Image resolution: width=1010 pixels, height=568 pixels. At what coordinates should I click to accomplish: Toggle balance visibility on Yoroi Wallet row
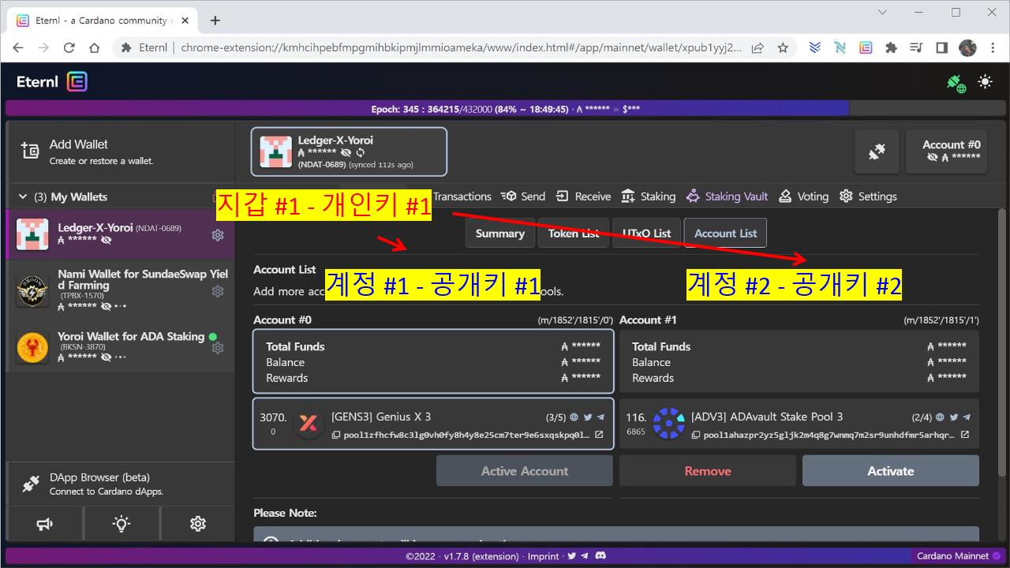(107, 357)
